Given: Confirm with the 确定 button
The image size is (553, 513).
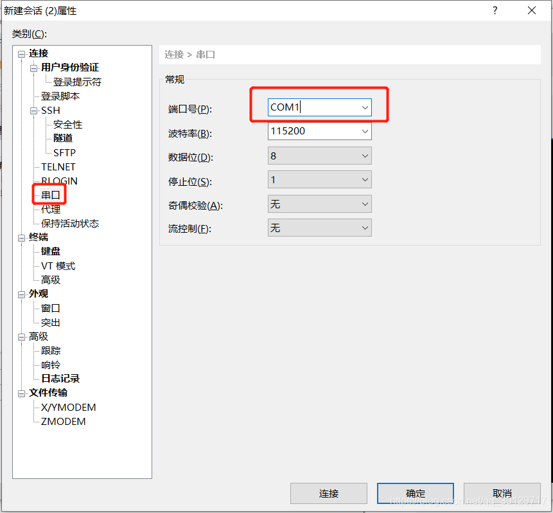Looking at the screenshot, I should pyautogui.click(x=415, y=493).
